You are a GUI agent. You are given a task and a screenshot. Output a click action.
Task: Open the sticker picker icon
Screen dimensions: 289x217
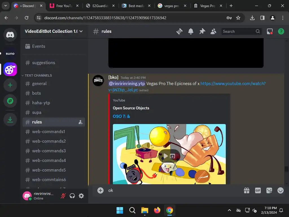point(269,190)
